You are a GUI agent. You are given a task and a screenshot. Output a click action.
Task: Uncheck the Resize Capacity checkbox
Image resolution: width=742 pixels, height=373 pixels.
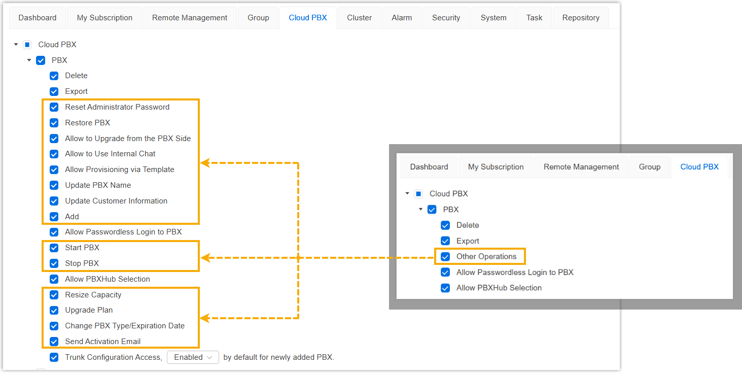click(54, 295)
